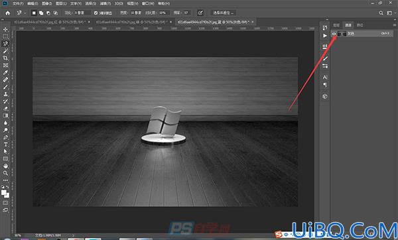Click the Width input field

tap(135, 13)
